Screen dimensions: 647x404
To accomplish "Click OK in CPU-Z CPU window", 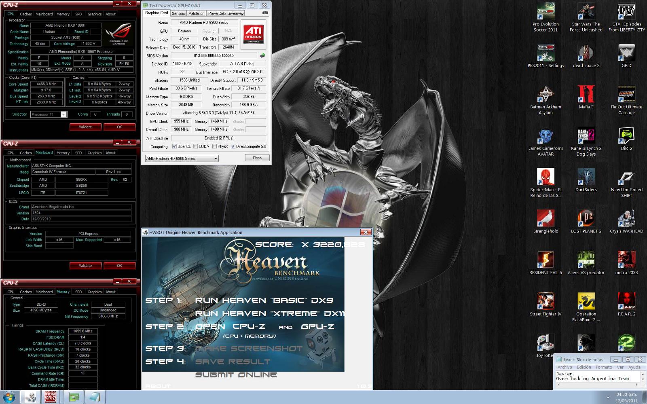I will pyautogui.click(x=119, y=127).
